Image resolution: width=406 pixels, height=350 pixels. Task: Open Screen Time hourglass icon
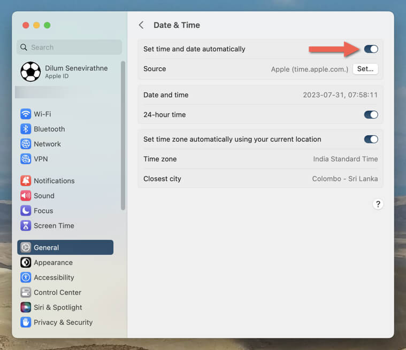(26, 225)
